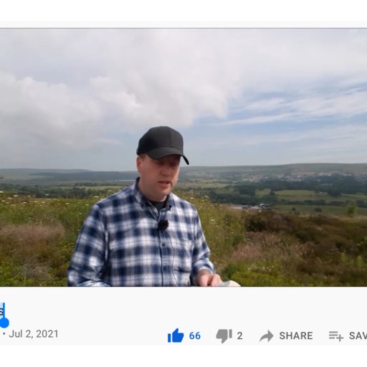Select the blue text selection handle
This screenshot has width=367, height=367.
pos(4,322)
